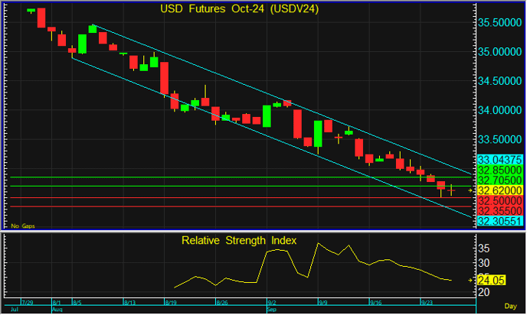Click the 9/23 date on time axis
The width and height of the screenshot is (527, 315).
pos(428,303)
